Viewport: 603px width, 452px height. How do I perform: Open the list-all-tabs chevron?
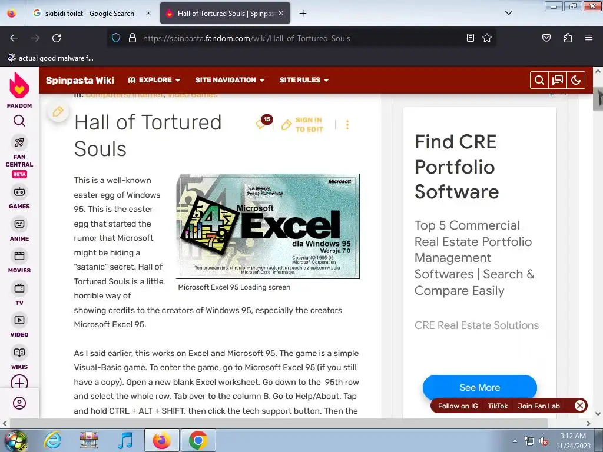[x=508, y=13]
